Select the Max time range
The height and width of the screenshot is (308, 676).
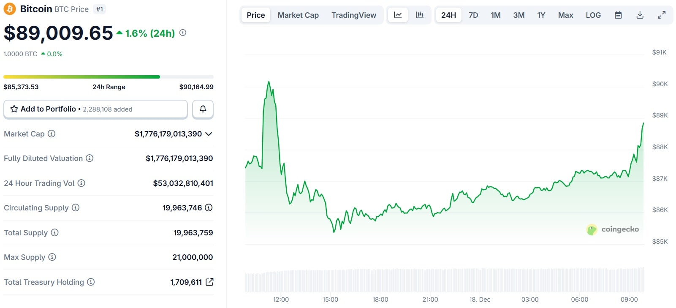pos(565,15)
